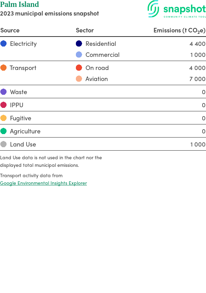Screen dimensions: 206x293
Task: Click the grey Land Use dot
Action: pyautogui.click(x=3, y=144)
